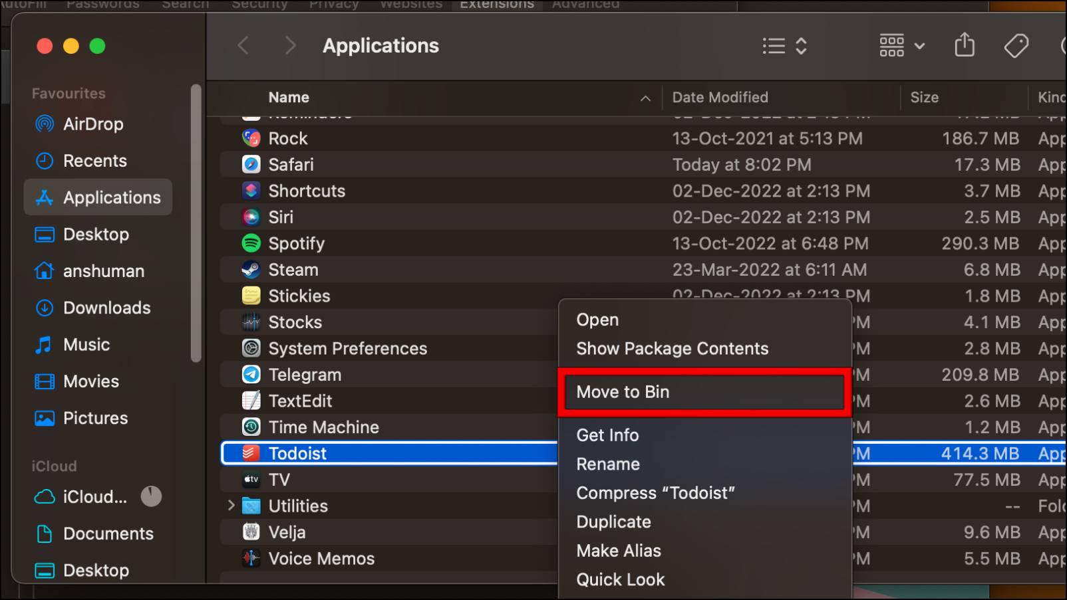Click the "414.3 MB" Todoist size
Screen dimensions: 1067x600
coord(980,453)
